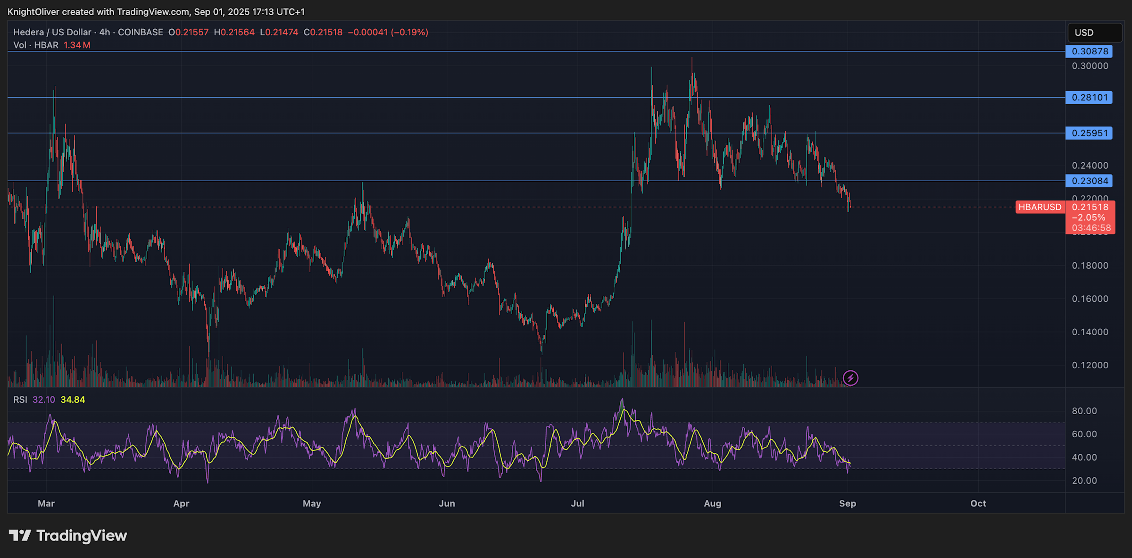Image resolution: width=1132 pixels, height=558 pixels.
Task: Click the Sep label on time axis
Action: 847,503
